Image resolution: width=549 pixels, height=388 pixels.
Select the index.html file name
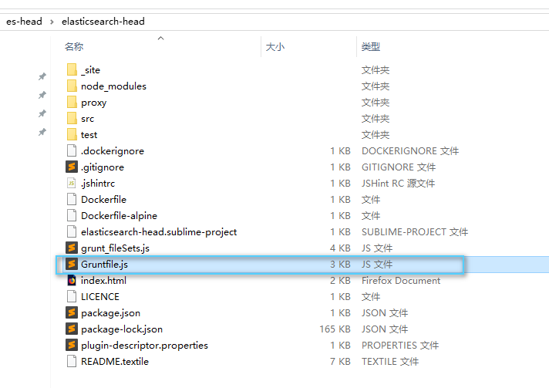click(x=103, y=281)
